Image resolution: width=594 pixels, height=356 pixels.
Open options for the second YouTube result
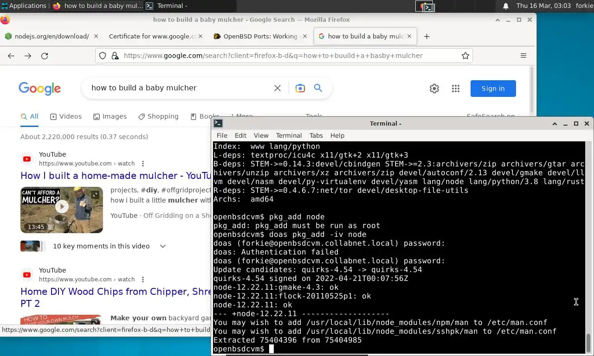click(x=143, y=280)
